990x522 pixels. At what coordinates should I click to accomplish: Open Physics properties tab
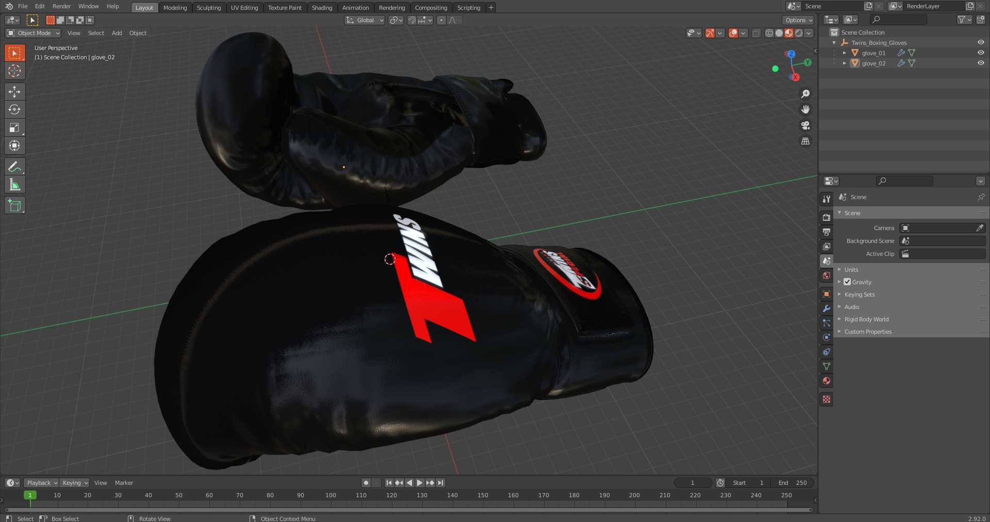tap(827, 337)
